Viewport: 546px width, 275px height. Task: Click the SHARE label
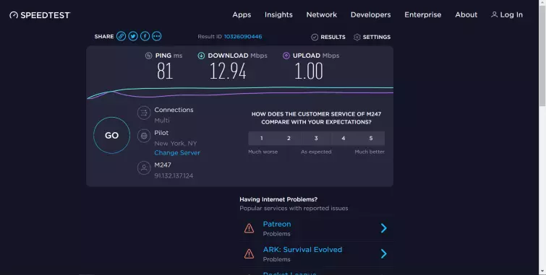pos(103,37)
